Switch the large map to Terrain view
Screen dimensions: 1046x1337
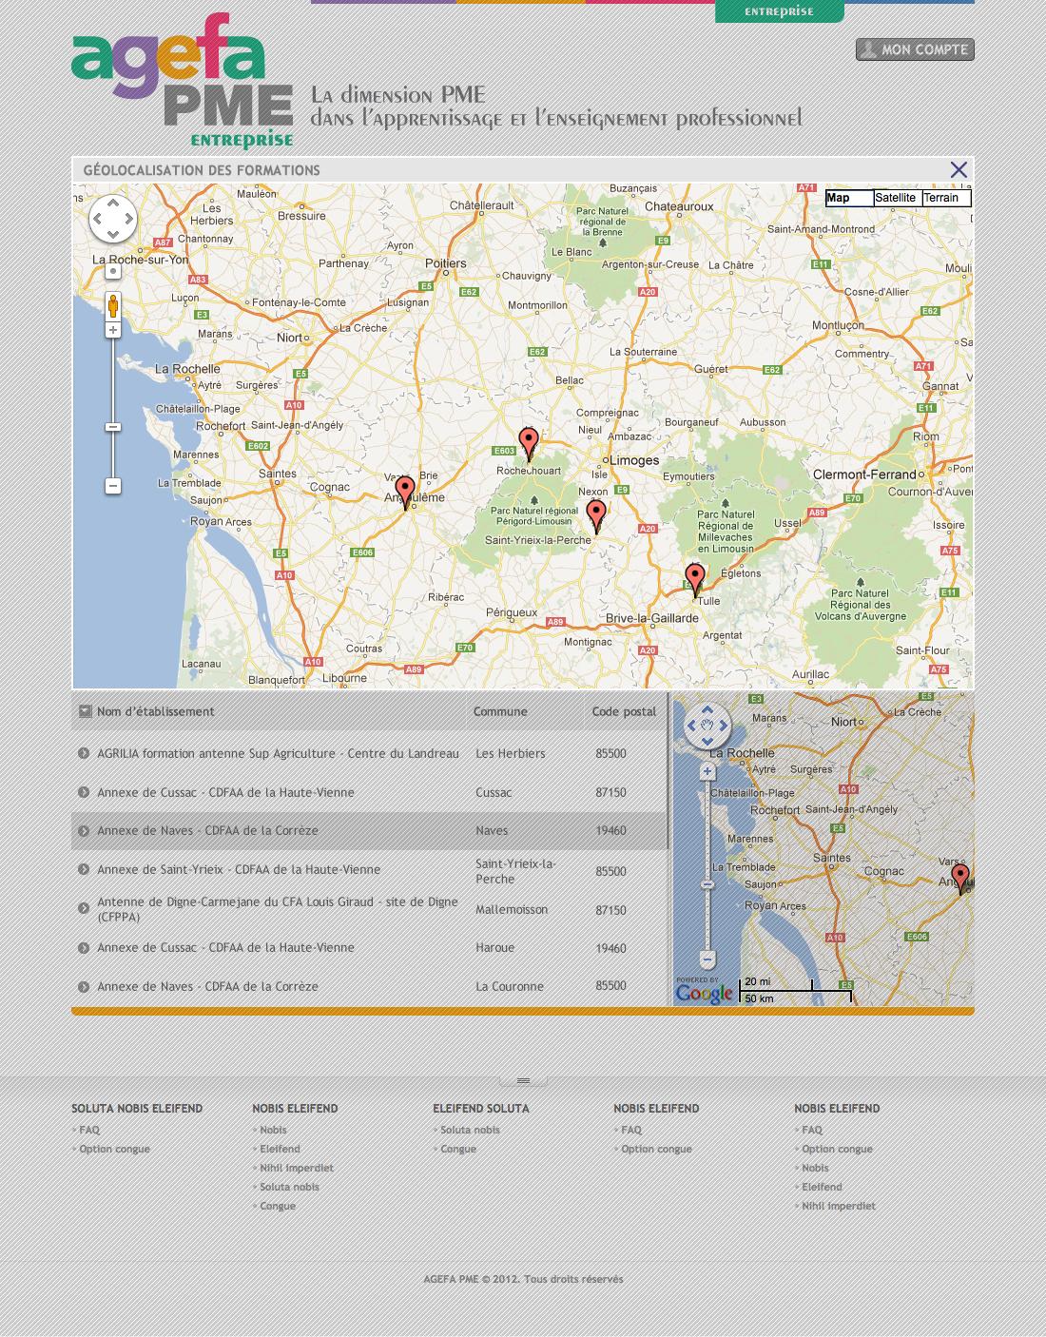point(946,198)
